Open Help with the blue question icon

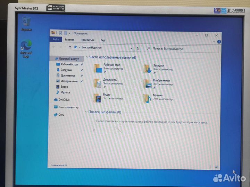219,42
